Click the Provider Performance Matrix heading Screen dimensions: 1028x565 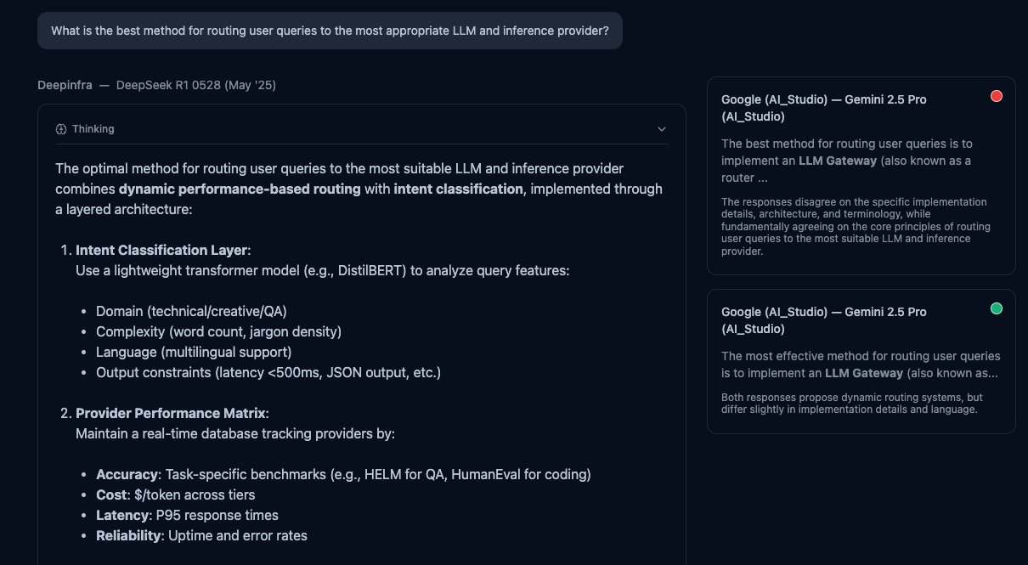pos(171,413)
